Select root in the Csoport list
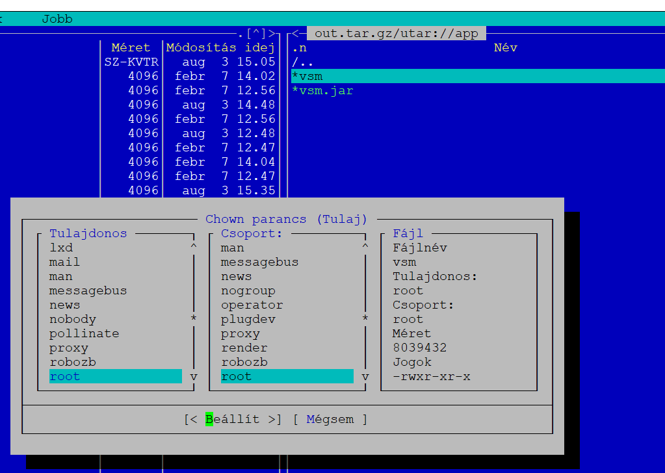 coord(287,376)
